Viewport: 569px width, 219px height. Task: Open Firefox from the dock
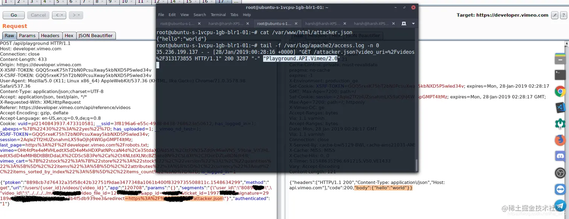pyautogui.click(x=560, y=140)
